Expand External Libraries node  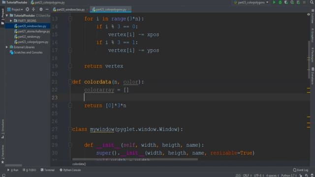pos(7,47)
